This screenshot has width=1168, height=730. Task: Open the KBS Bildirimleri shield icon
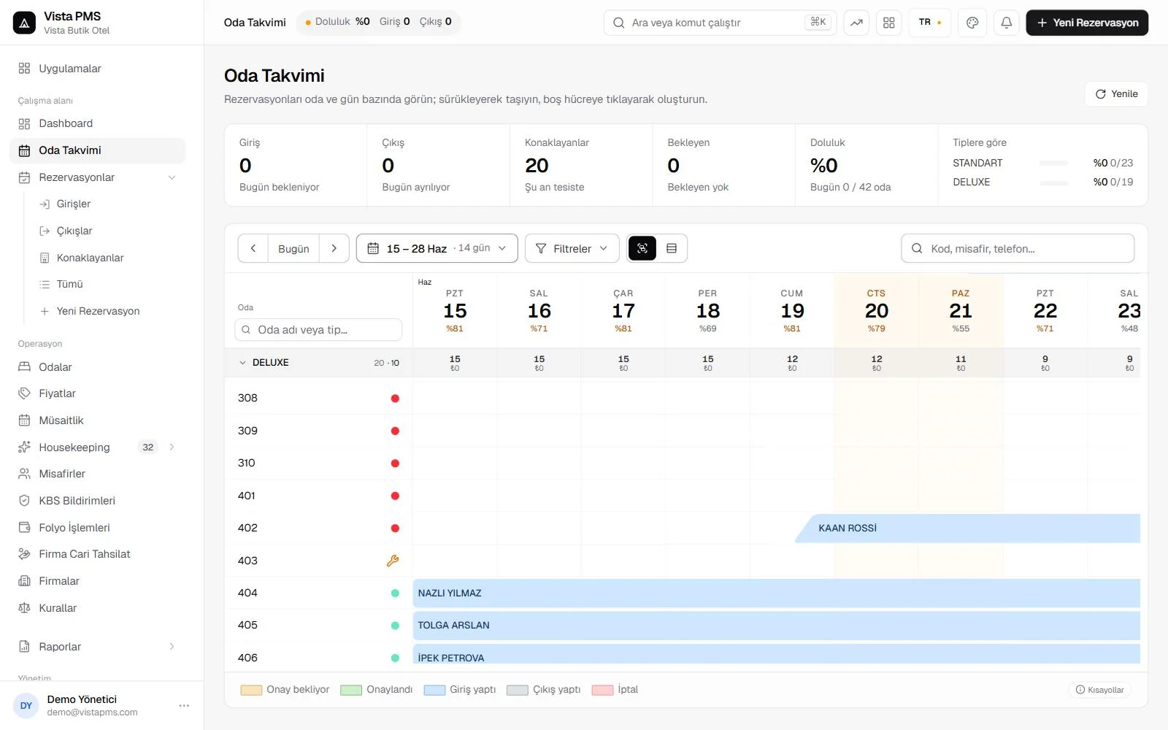pos(24,502)
